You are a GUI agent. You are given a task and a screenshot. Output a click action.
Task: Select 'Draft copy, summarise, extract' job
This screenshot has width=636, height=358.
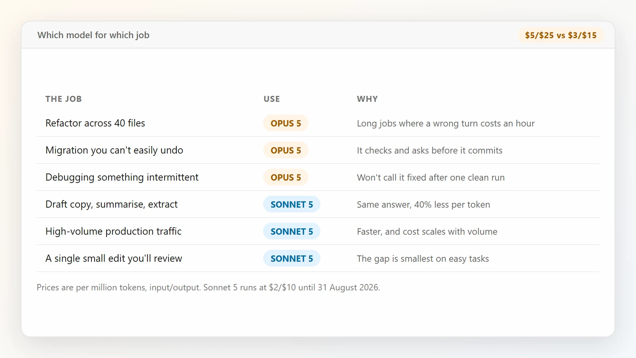(x=112, y=204)
